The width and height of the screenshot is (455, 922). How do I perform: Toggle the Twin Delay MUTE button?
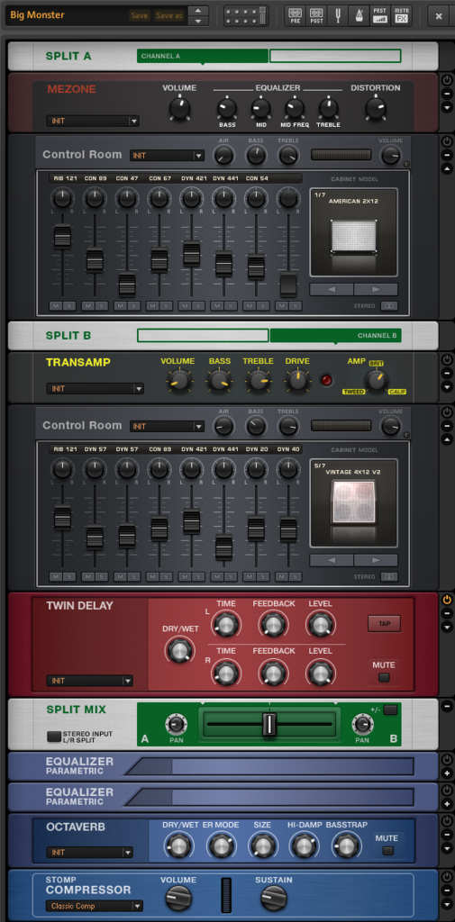385,677
